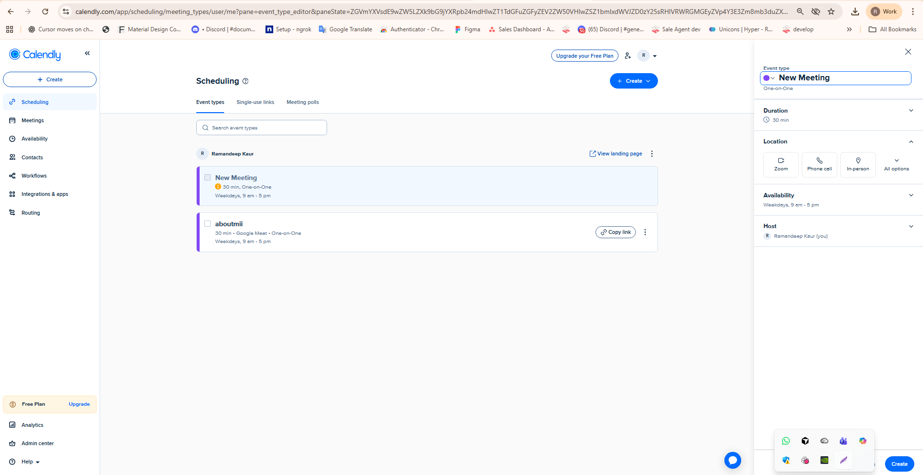Check the checkbox next to New Meeting
The width and height of the screenshot is (923, 475).
pos(207,177)
